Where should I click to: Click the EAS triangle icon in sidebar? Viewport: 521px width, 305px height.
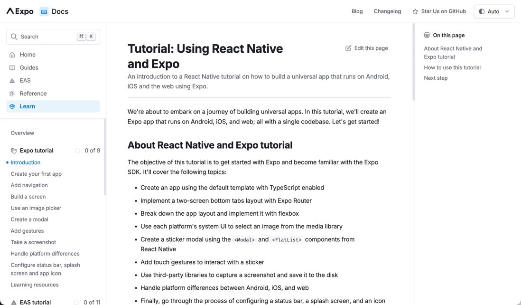click(x=12, y=80)
